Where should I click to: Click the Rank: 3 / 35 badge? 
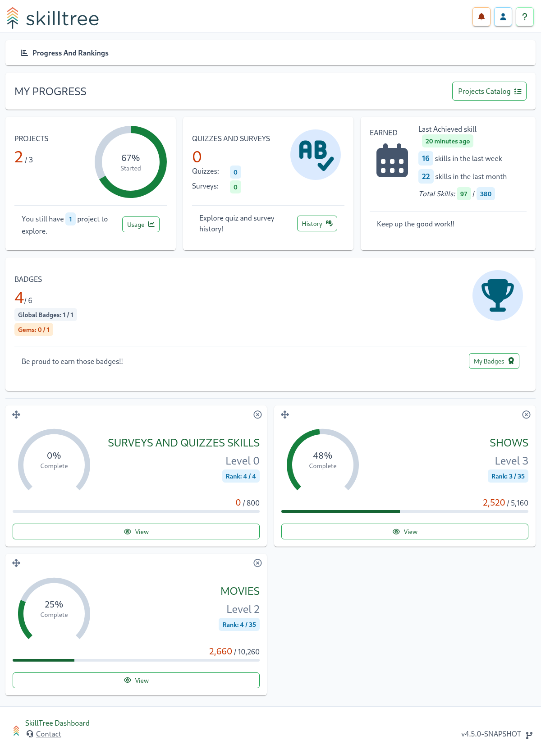point(508,476)
